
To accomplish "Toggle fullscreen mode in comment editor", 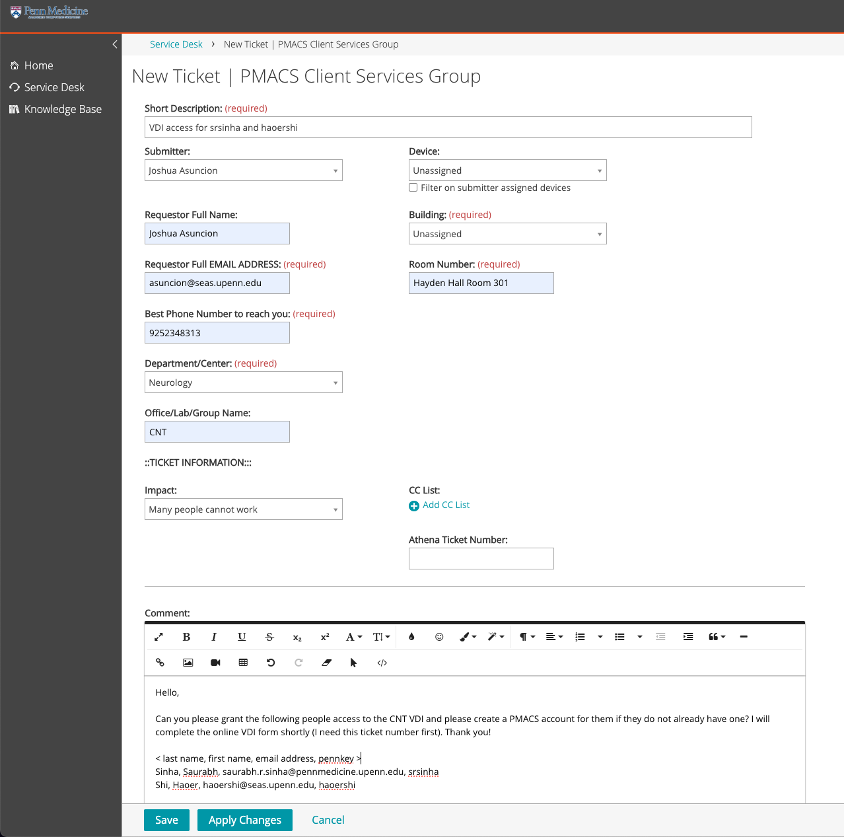I will click(158, 637).
